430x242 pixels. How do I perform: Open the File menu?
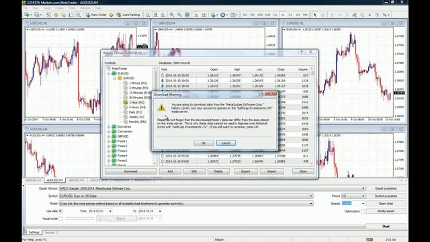(x=26, y=8)
